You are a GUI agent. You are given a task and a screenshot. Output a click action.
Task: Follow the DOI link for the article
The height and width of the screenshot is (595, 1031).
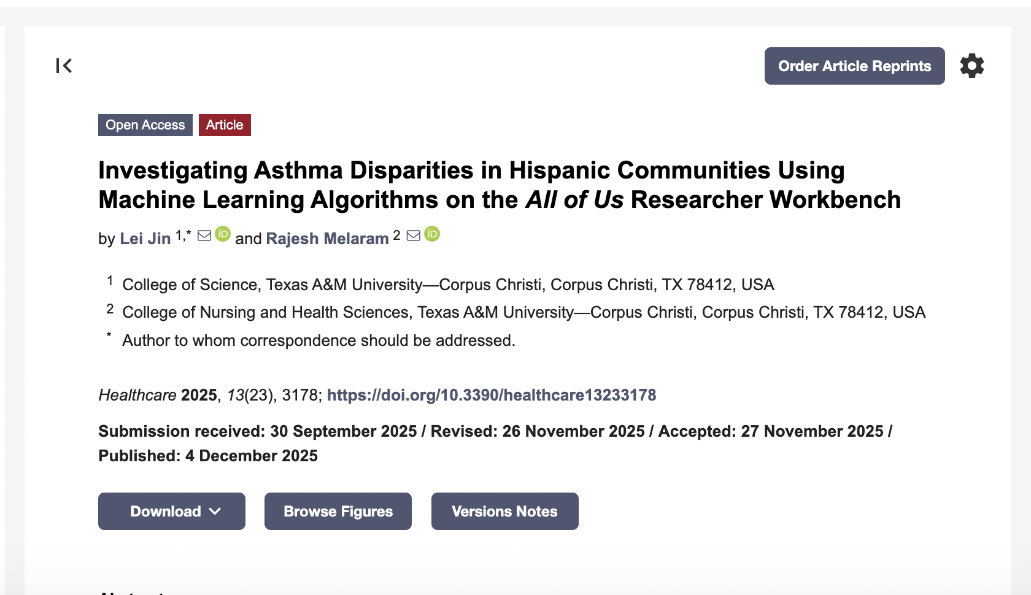point(492,395)
